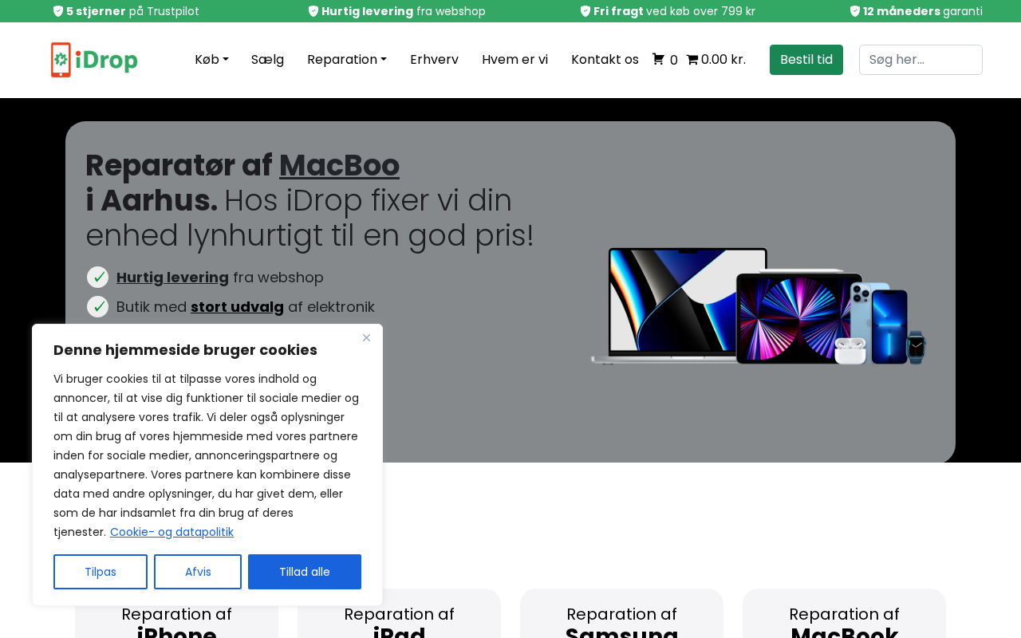Click the devices image in the hero banner
1021x638 pixels.
tap(759, 306)
